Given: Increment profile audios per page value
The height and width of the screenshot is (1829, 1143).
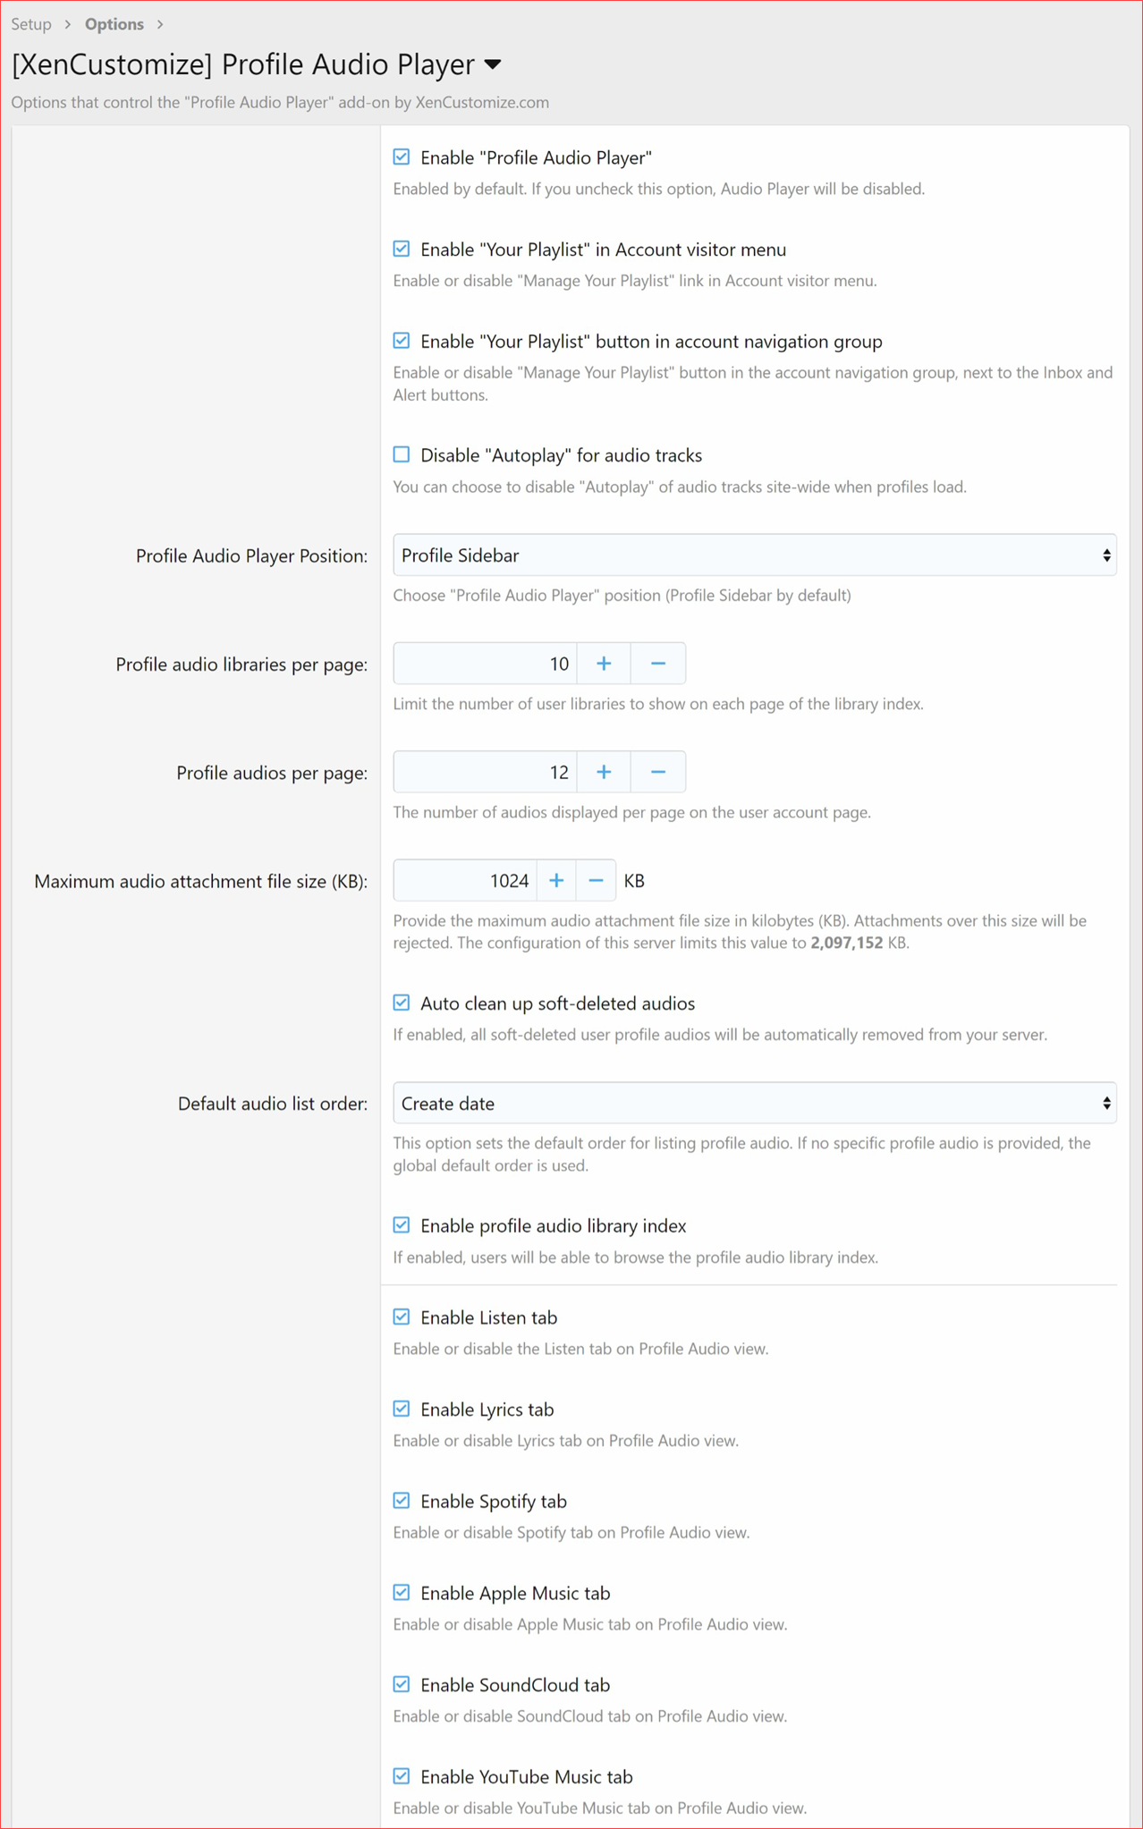Looking at the screenshot, I should 604,771.
